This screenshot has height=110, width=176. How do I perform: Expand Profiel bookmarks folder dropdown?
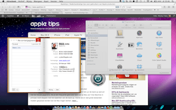(x=102, y=10)
